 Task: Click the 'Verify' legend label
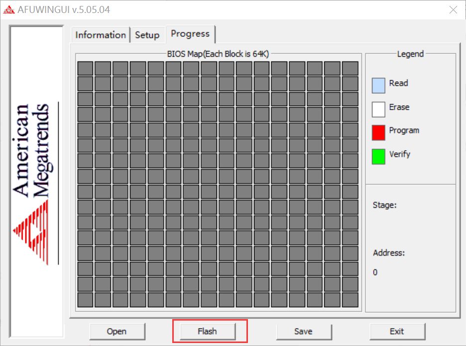coord(400,154)
